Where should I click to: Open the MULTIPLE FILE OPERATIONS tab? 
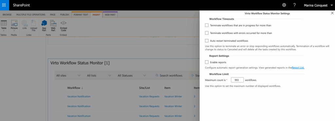[x=31, y=15]
